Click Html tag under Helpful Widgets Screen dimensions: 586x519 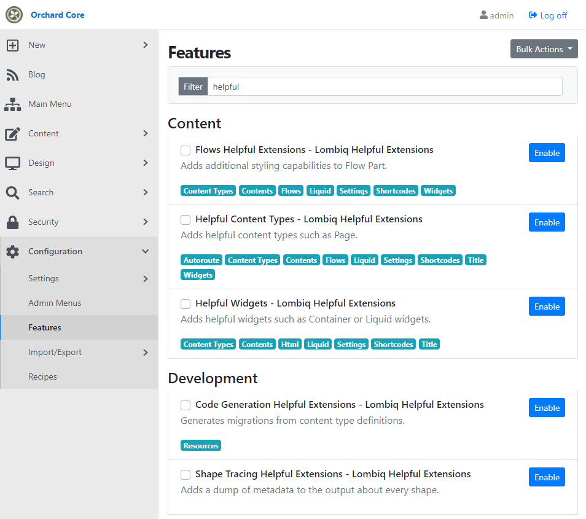pyautogui.click(x=290, y=344)
